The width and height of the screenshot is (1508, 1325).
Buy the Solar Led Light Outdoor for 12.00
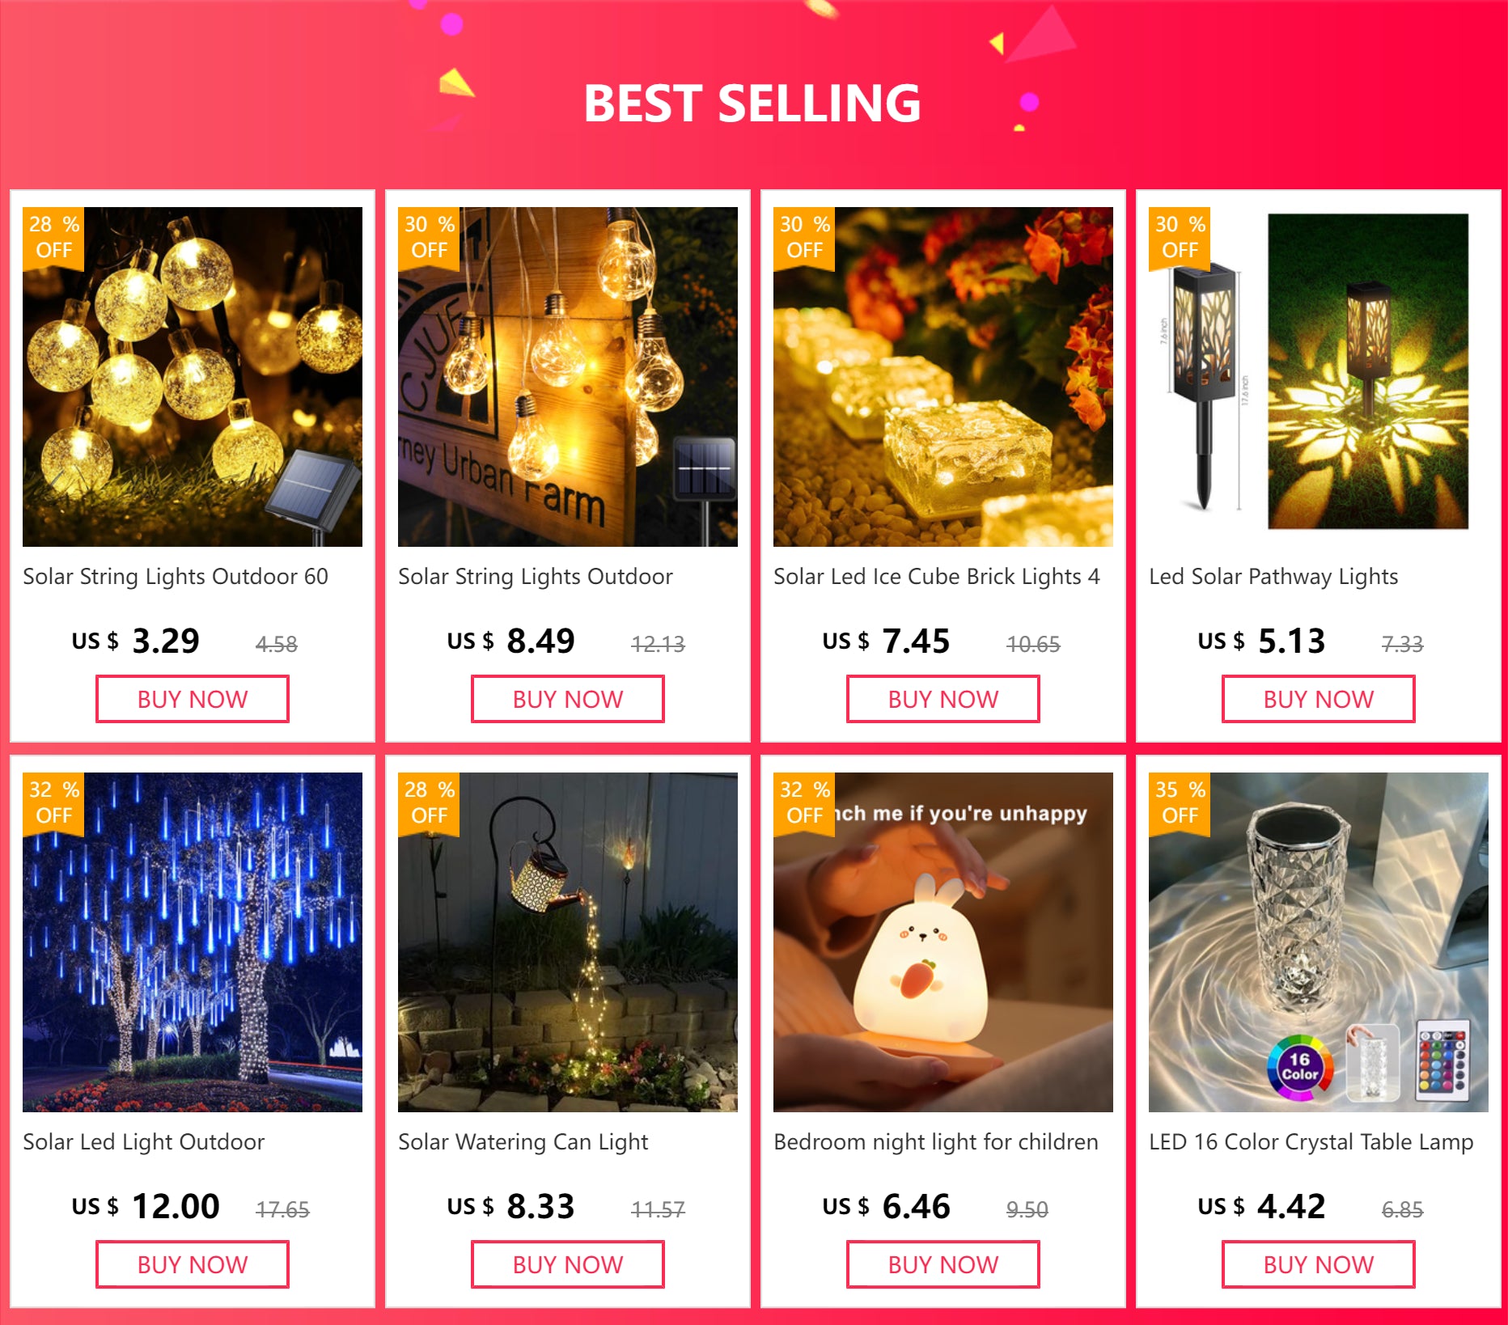click(x=193, y=1264)
